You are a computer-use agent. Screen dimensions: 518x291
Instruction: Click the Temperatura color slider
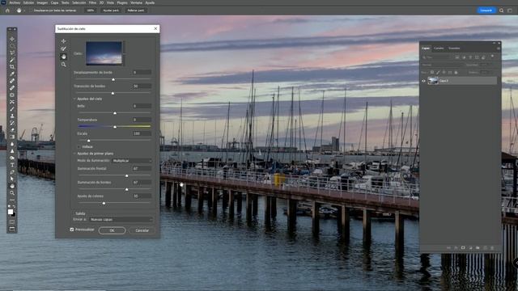114,126
